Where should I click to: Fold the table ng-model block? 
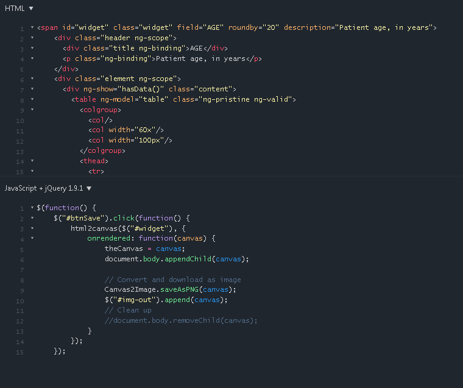[32, 99]
